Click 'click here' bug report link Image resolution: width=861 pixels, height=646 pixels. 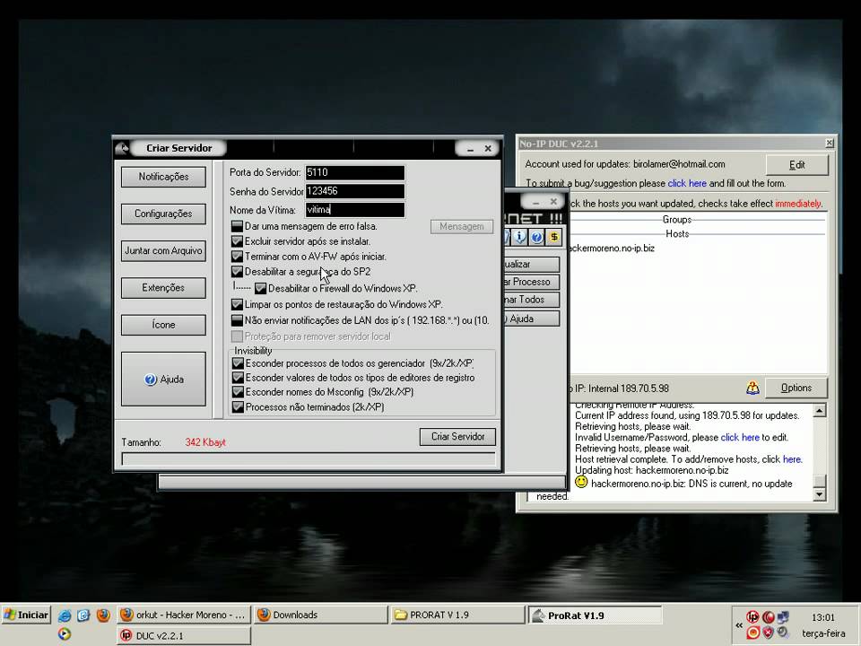click(687, 183)
